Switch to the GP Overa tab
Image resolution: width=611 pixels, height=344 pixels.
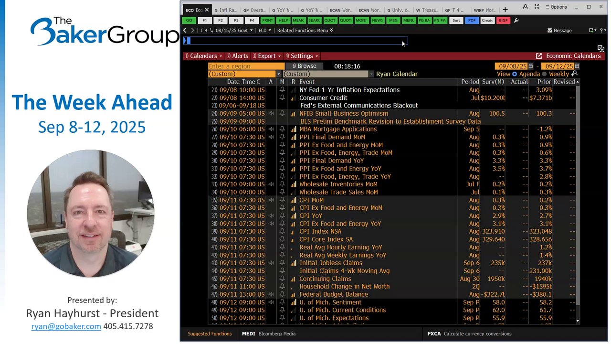(254, 10)
